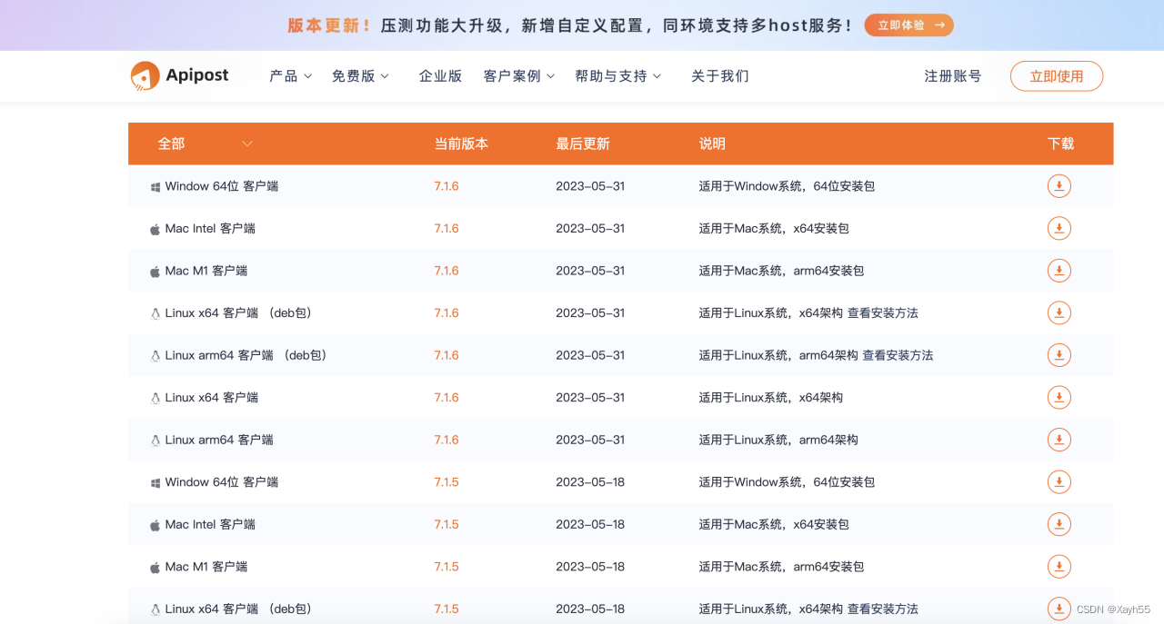Click the 立即体验 banner button

click(x=908, y=25)
